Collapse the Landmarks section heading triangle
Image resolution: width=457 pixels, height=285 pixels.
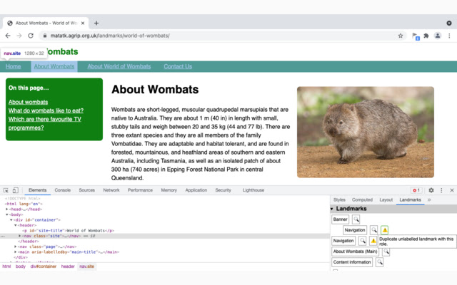332,209
